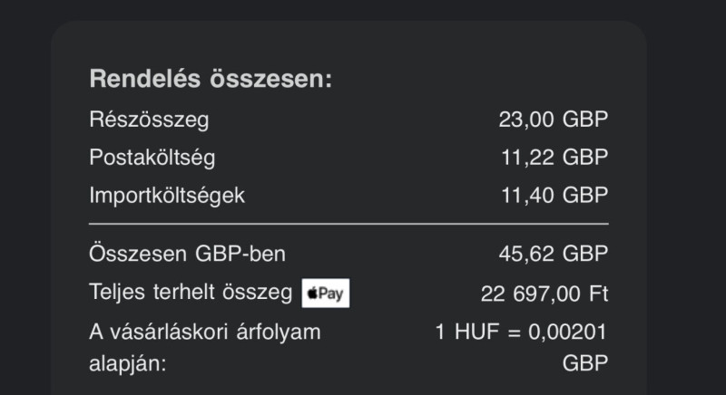The image size is (726, 395).
Task: Click the Részösszeg label
Action: 149,120
